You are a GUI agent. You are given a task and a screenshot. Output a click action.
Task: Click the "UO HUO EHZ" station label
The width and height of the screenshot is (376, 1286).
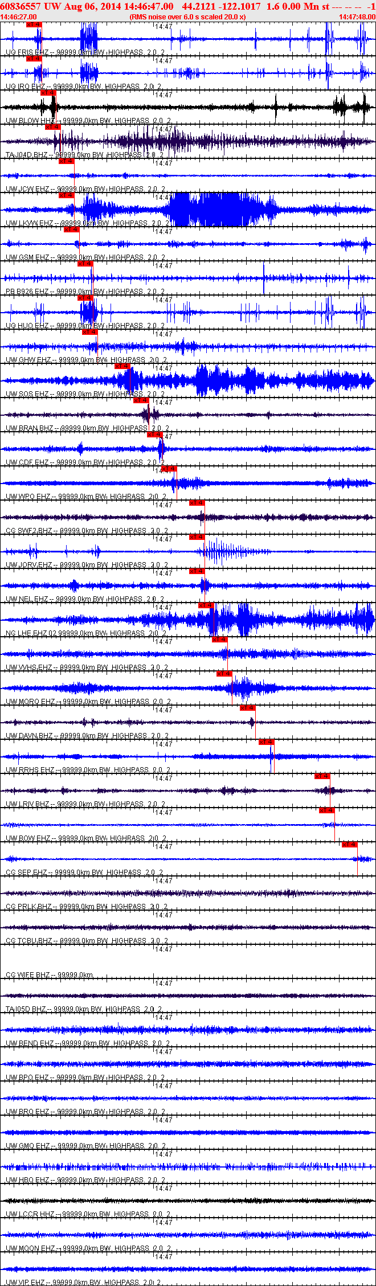(27, 326)
